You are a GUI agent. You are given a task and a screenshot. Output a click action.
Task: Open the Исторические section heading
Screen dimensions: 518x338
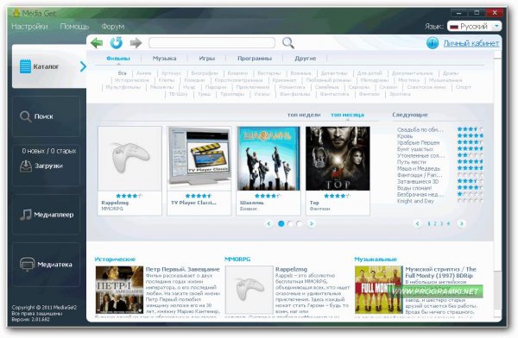pyautogui.click(x=115, y=260)
